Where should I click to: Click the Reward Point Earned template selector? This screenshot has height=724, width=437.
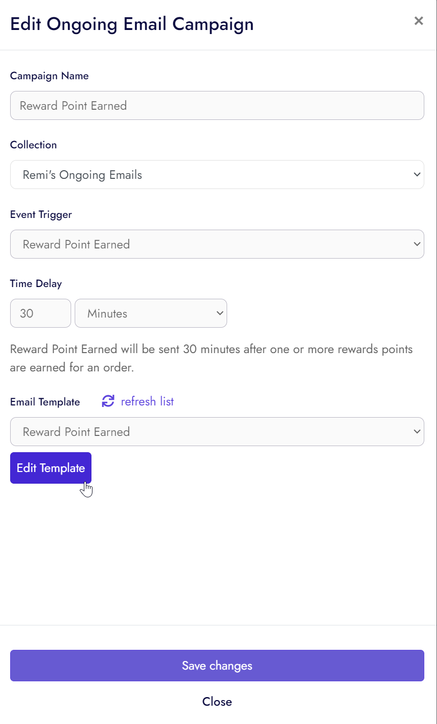point(217,431)
